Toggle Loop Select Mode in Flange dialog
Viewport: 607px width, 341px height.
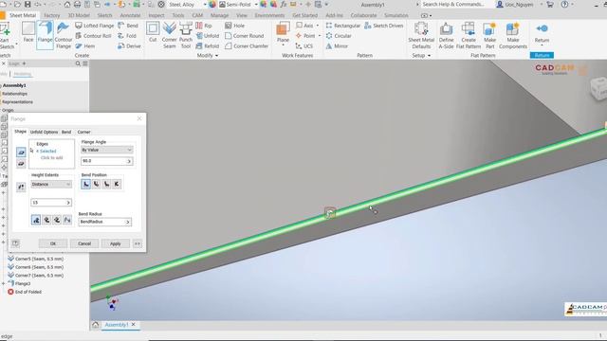click(x=21, y=164)
